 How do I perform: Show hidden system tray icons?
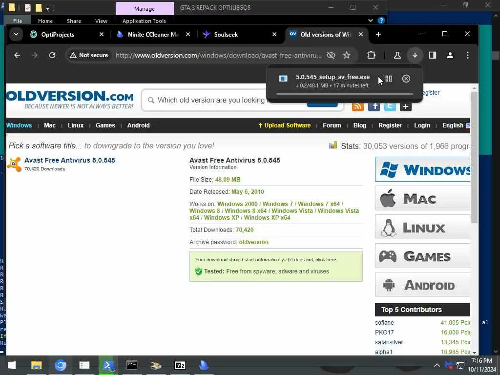[437, 365]
